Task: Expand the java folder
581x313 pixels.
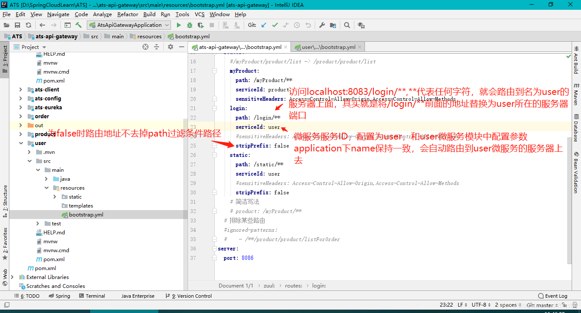Action: (x=46, y=179)
